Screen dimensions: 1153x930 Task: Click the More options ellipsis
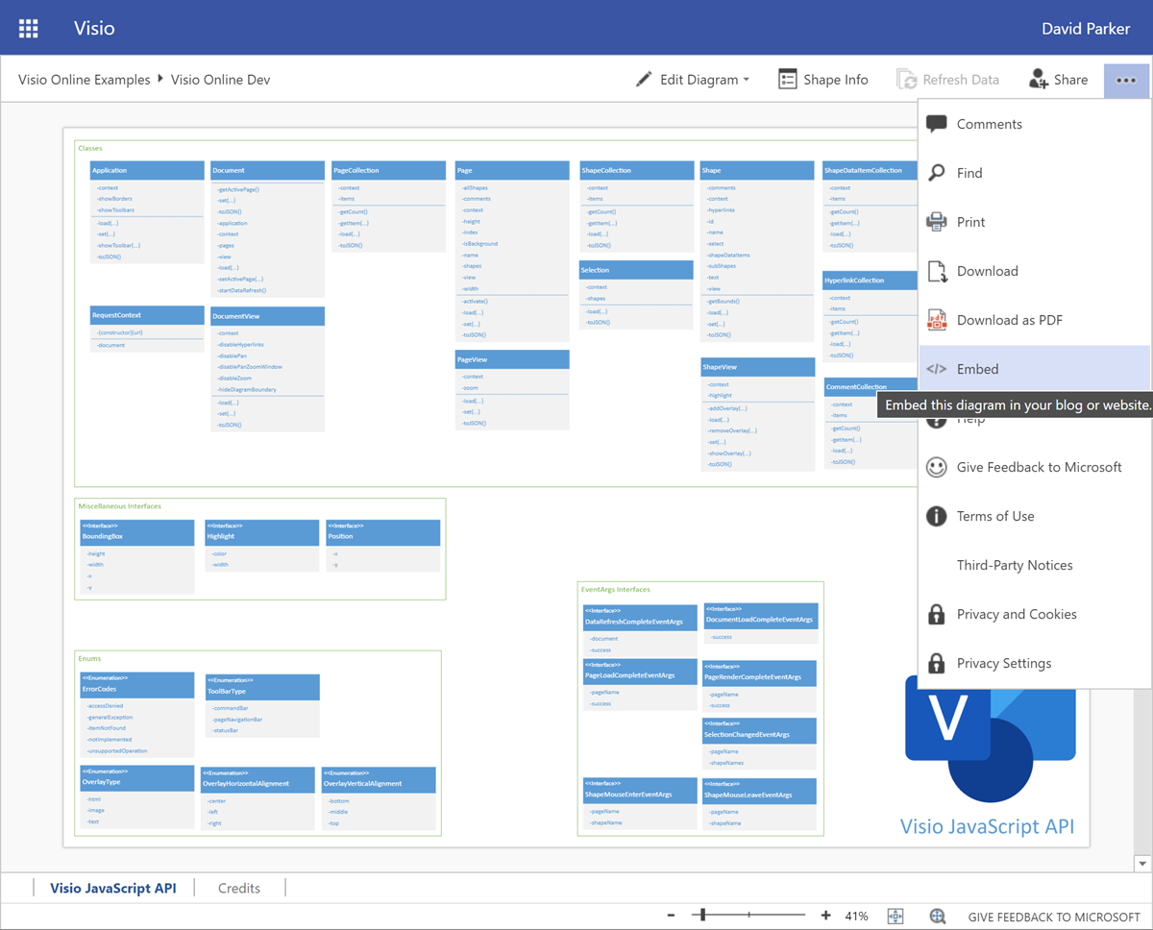point(1126,80)
